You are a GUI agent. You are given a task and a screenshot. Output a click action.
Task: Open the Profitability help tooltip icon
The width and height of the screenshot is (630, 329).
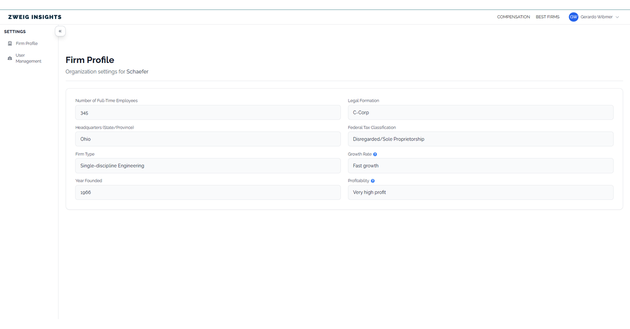pos(372,181)
